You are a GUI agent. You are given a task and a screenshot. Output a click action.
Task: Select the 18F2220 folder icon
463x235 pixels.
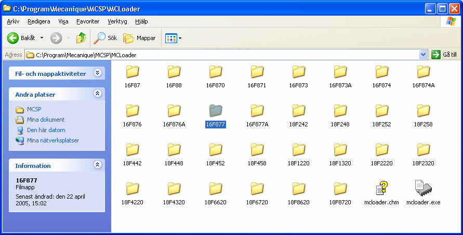pos(382,150)
